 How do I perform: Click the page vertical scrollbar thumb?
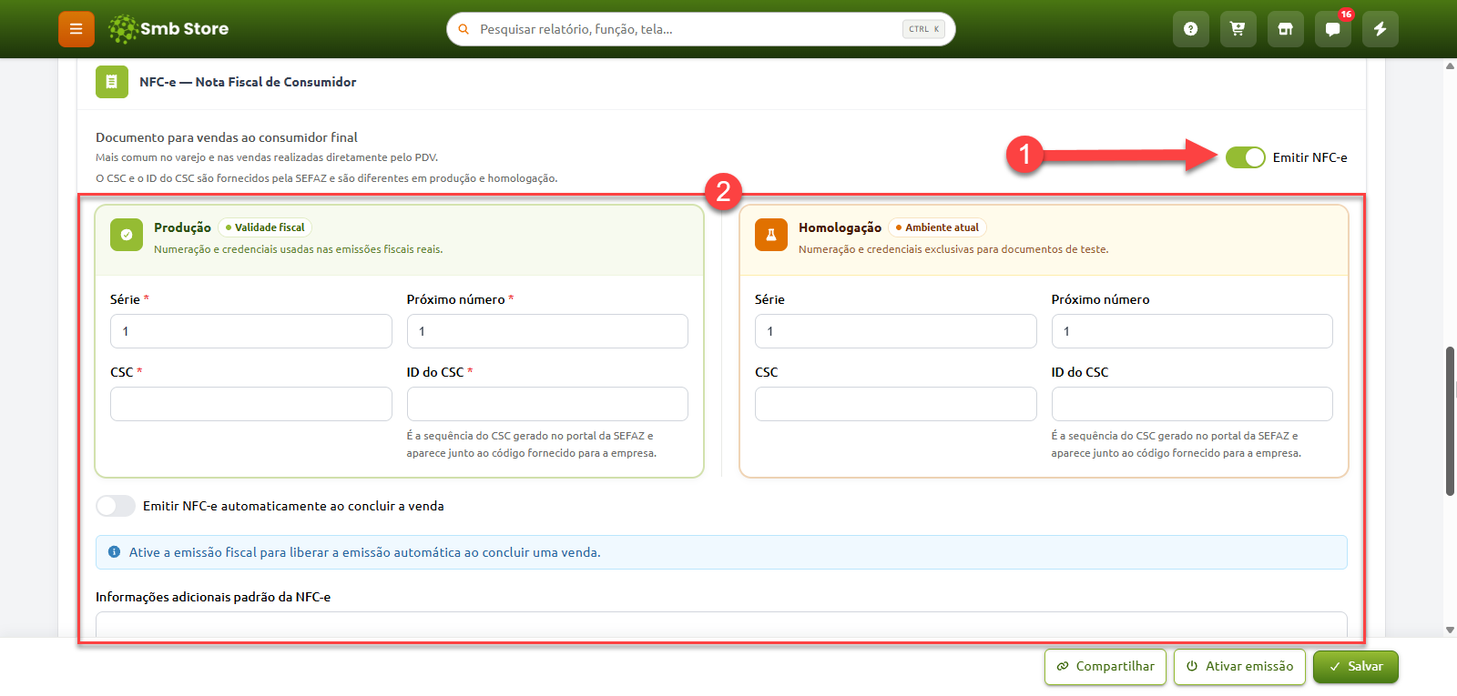click(1450, 420)
